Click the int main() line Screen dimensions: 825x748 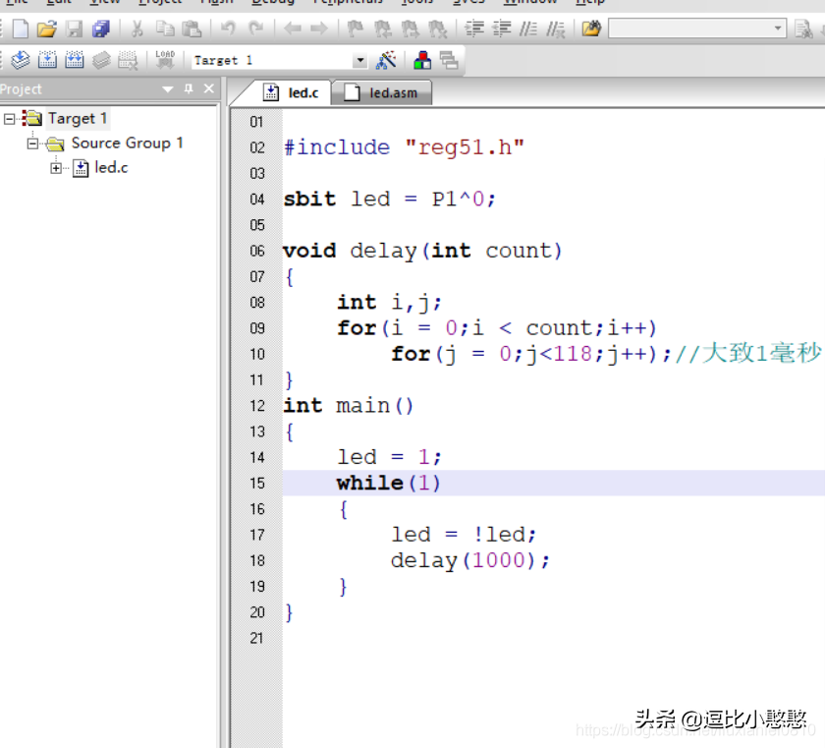click(349, 406)
